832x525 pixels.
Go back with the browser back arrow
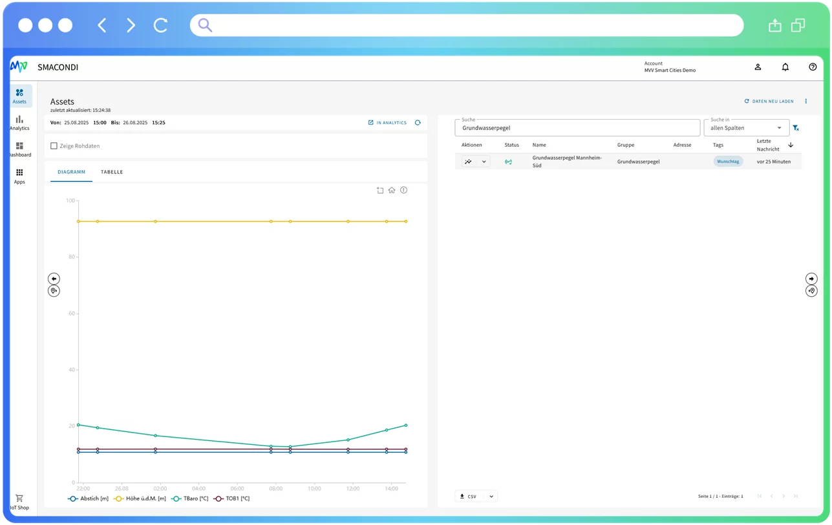101,25
